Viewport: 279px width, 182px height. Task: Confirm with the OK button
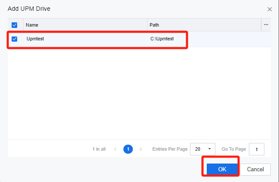click(222, 169)
